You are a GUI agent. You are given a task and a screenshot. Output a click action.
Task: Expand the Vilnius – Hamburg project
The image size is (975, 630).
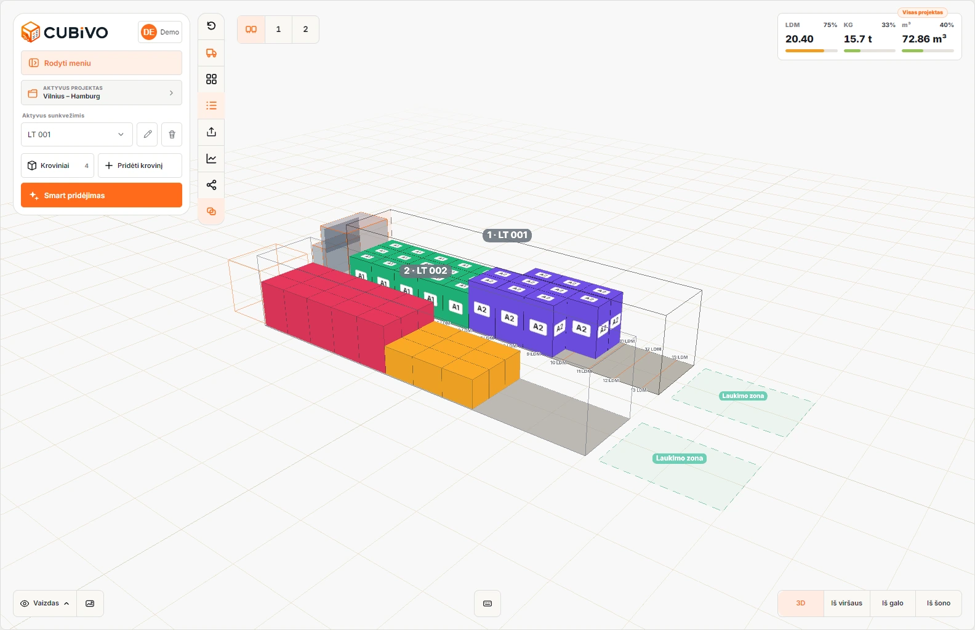tap(102, 92)
